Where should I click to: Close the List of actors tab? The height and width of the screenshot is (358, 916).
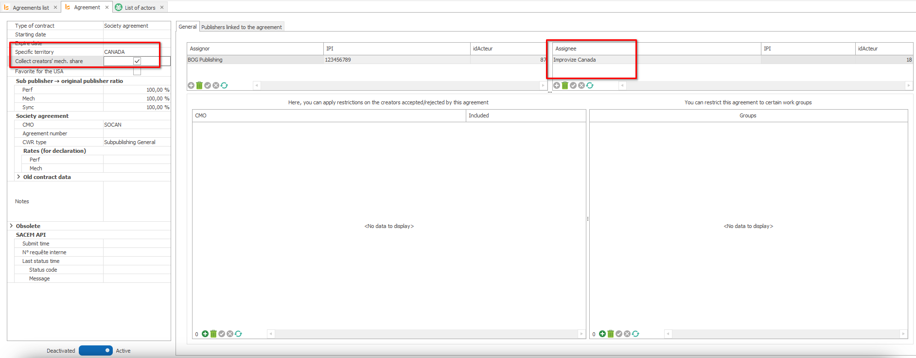[x=162, y=7]
